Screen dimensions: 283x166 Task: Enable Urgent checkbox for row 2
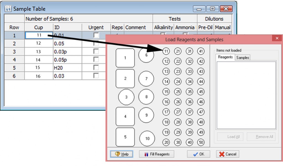pyautogui.click(x=96, y=44)
